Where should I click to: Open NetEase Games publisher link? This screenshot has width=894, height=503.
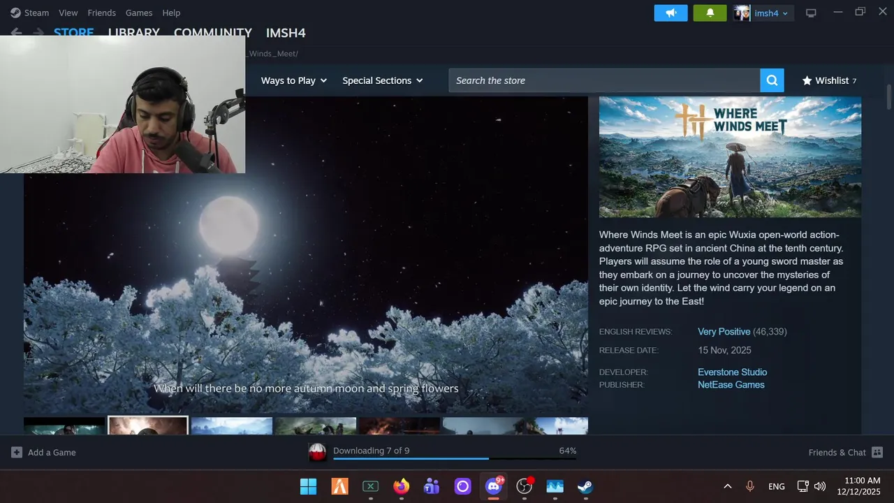pos(731,385)
